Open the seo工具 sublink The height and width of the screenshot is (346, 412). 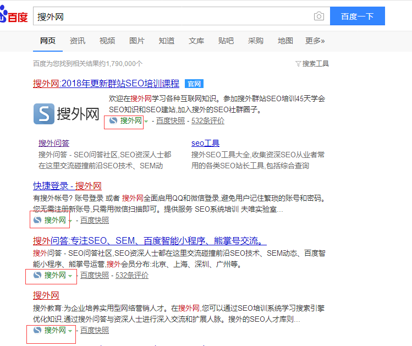[205, 143]
